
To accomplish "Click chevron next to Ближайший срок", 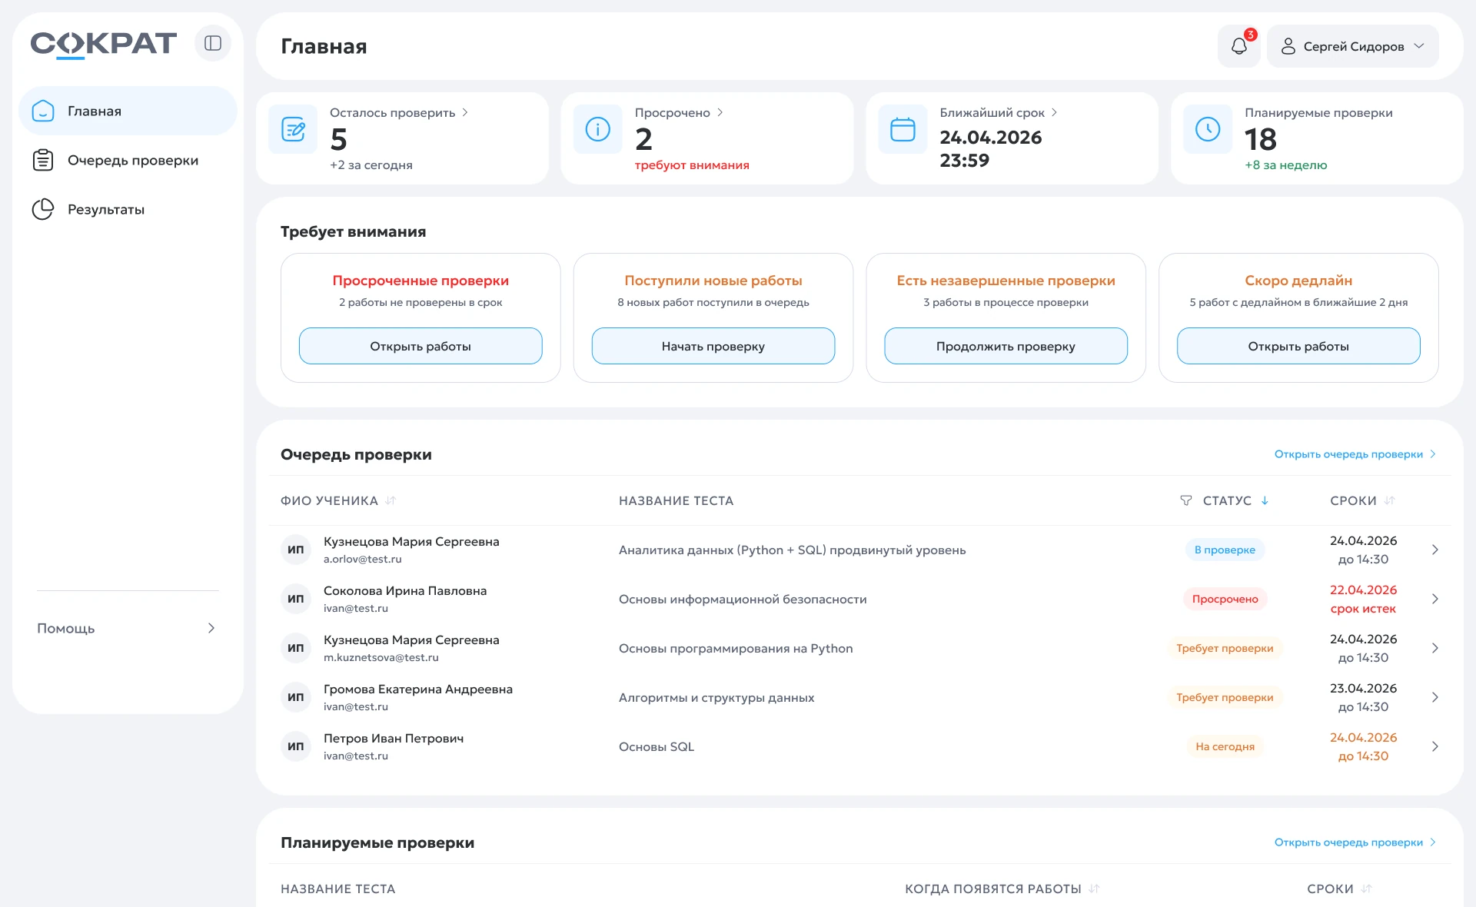I will (1054, 112).
